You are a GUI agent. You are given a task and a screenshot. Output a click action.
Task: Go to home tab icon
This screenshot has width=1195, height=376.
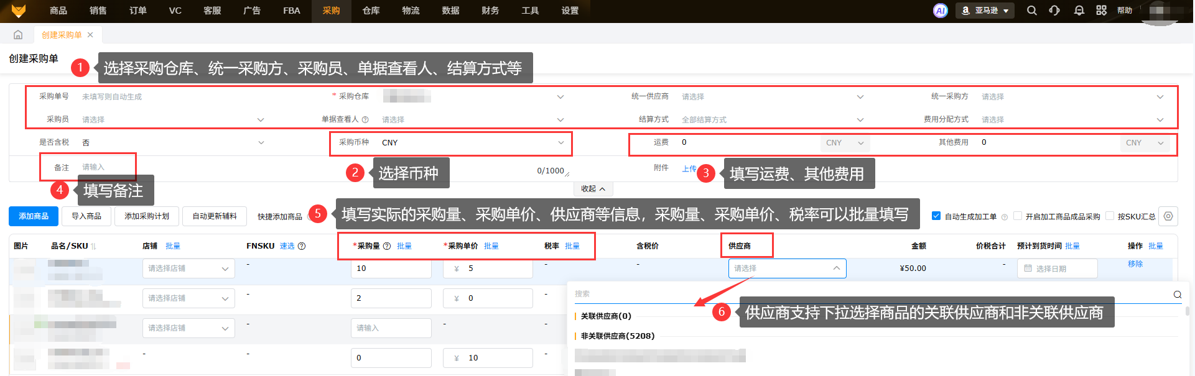point(18,35)
